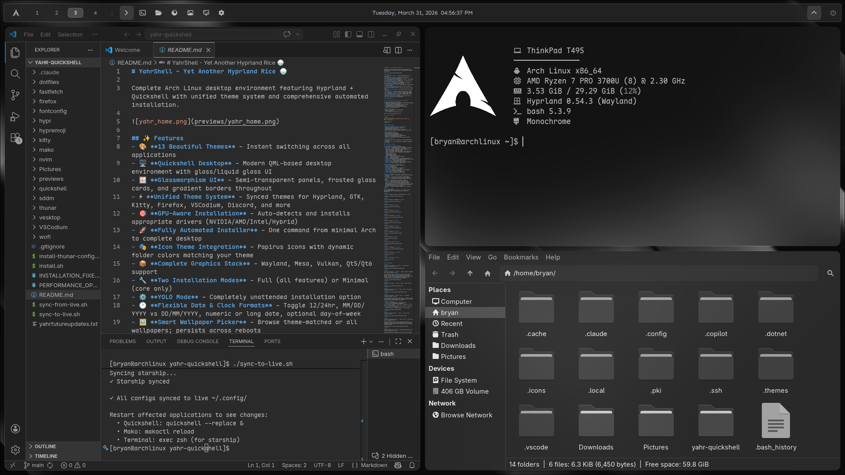Open the wallpaper picker icon in top bar
This screenshot has width=845, height=475.
(190, 13)
